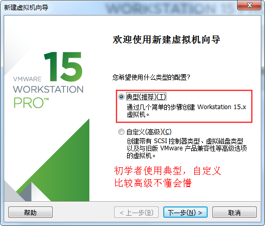The image size is (265, 226).
Task: Click the red 初学者使用典型 annotation text
Action: coord(167,177)
